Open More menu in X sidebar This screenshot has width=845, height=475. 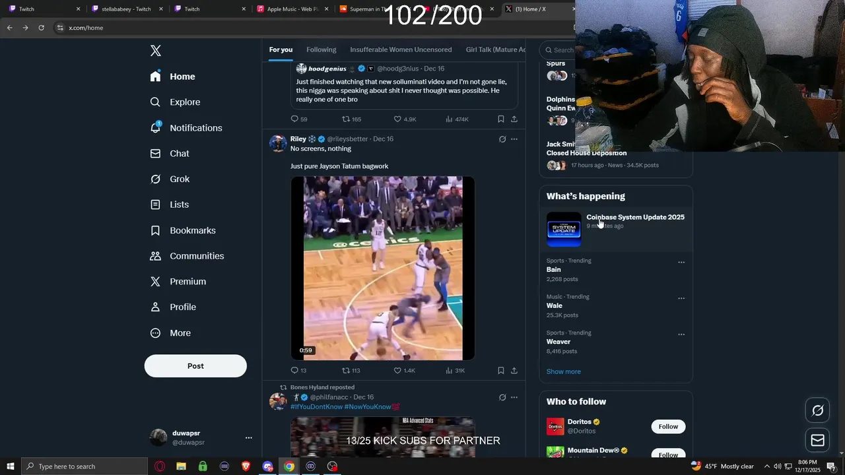pos(170,333)
